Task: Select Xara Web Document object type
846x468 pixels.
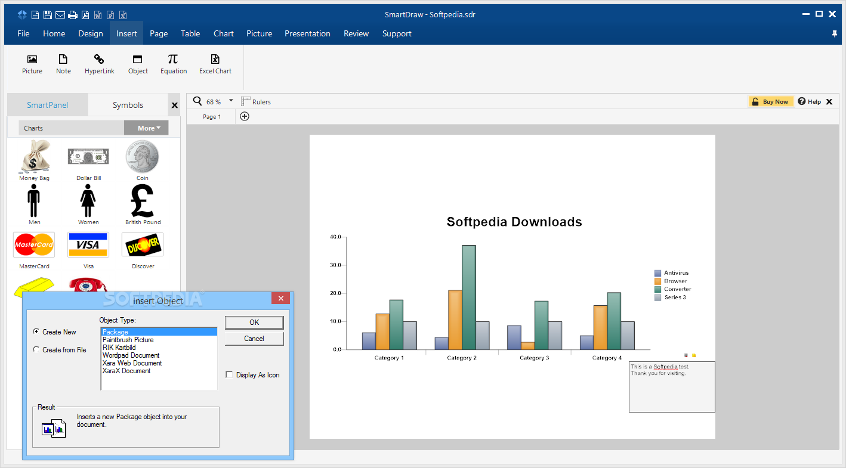Action: click(x=159, y=363)
